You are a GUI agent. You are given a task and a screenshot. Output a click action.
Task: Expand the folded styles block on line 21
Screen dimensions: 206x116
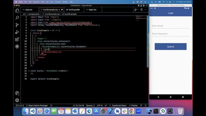(x=29, y=71)
